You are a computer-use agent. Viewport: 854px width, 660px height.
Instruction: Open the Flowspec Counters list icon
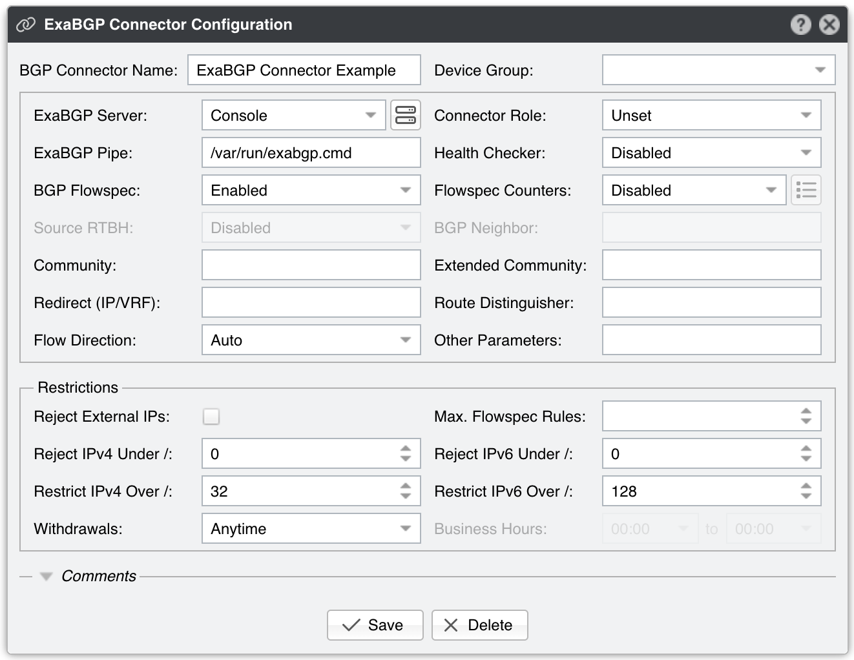tap(806, 191)
